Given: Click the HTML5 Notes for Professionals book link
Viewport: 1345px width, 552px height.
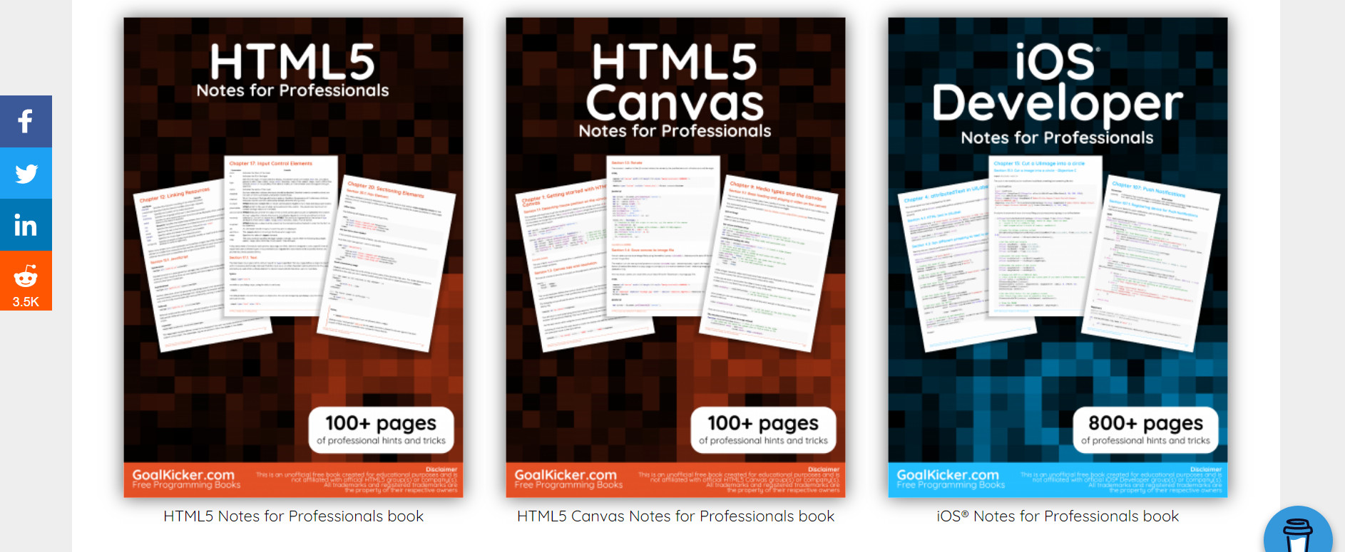Looking at the screenshot, I should (293, 516).
